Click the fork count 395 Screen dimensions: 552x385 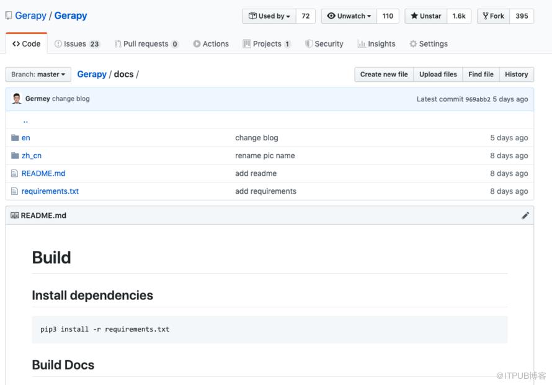click(522, 16)
